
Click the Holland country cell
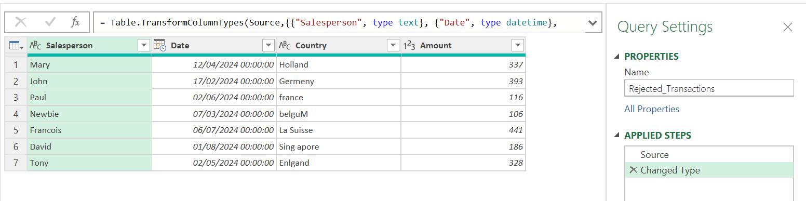tap(339, 65)
